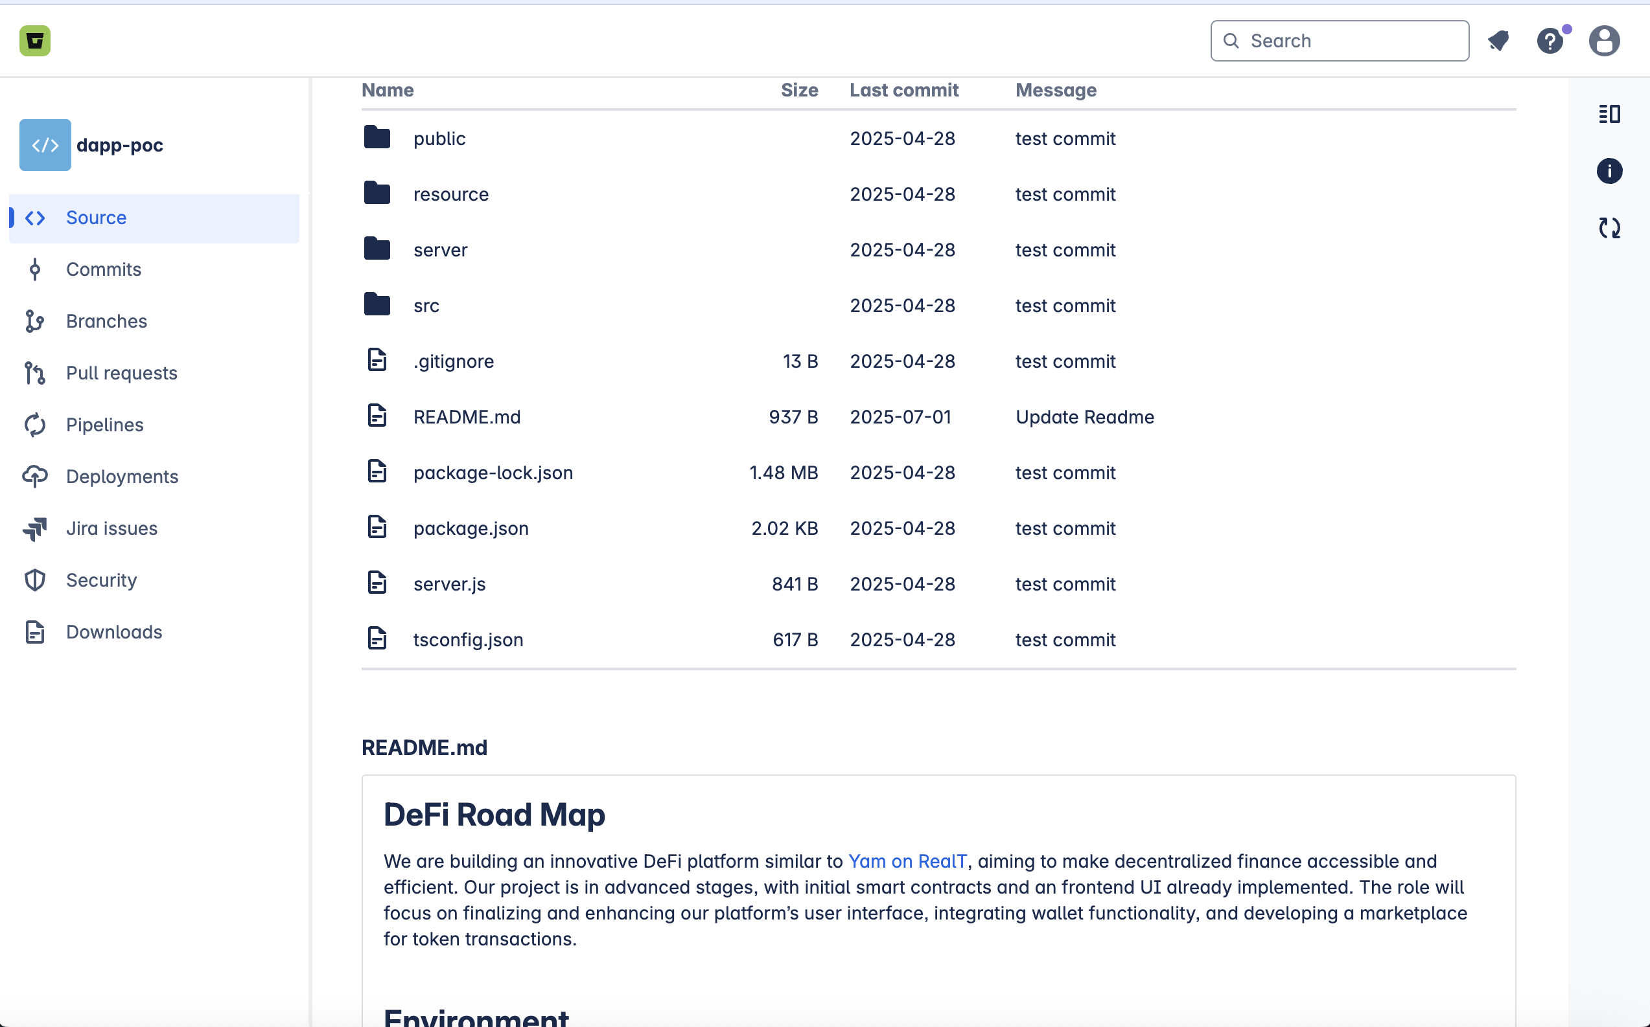The height and width of the screenshot is (1027, 1650).
Task: Open the Security shield section
Action: (x=101, y=580)
